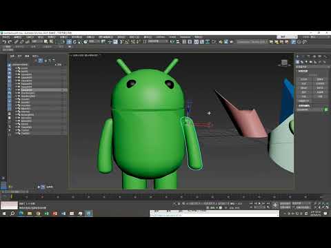This screenshot has width=331, height=248.
Task: Toggle visibility of the highlighted scene explorer row
Action: 17,90
